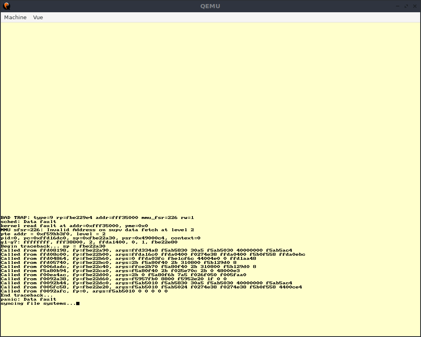Click the blinking block cursor after 'systems...'
Image resolution: width=421 pixels, height=337 pixels.
click(78, 304)
